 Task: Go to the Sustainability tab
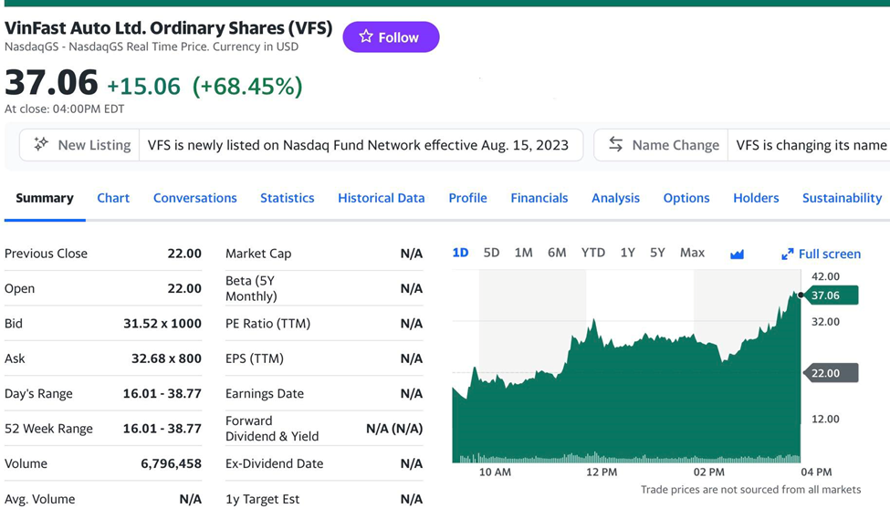tap(842, 198)
